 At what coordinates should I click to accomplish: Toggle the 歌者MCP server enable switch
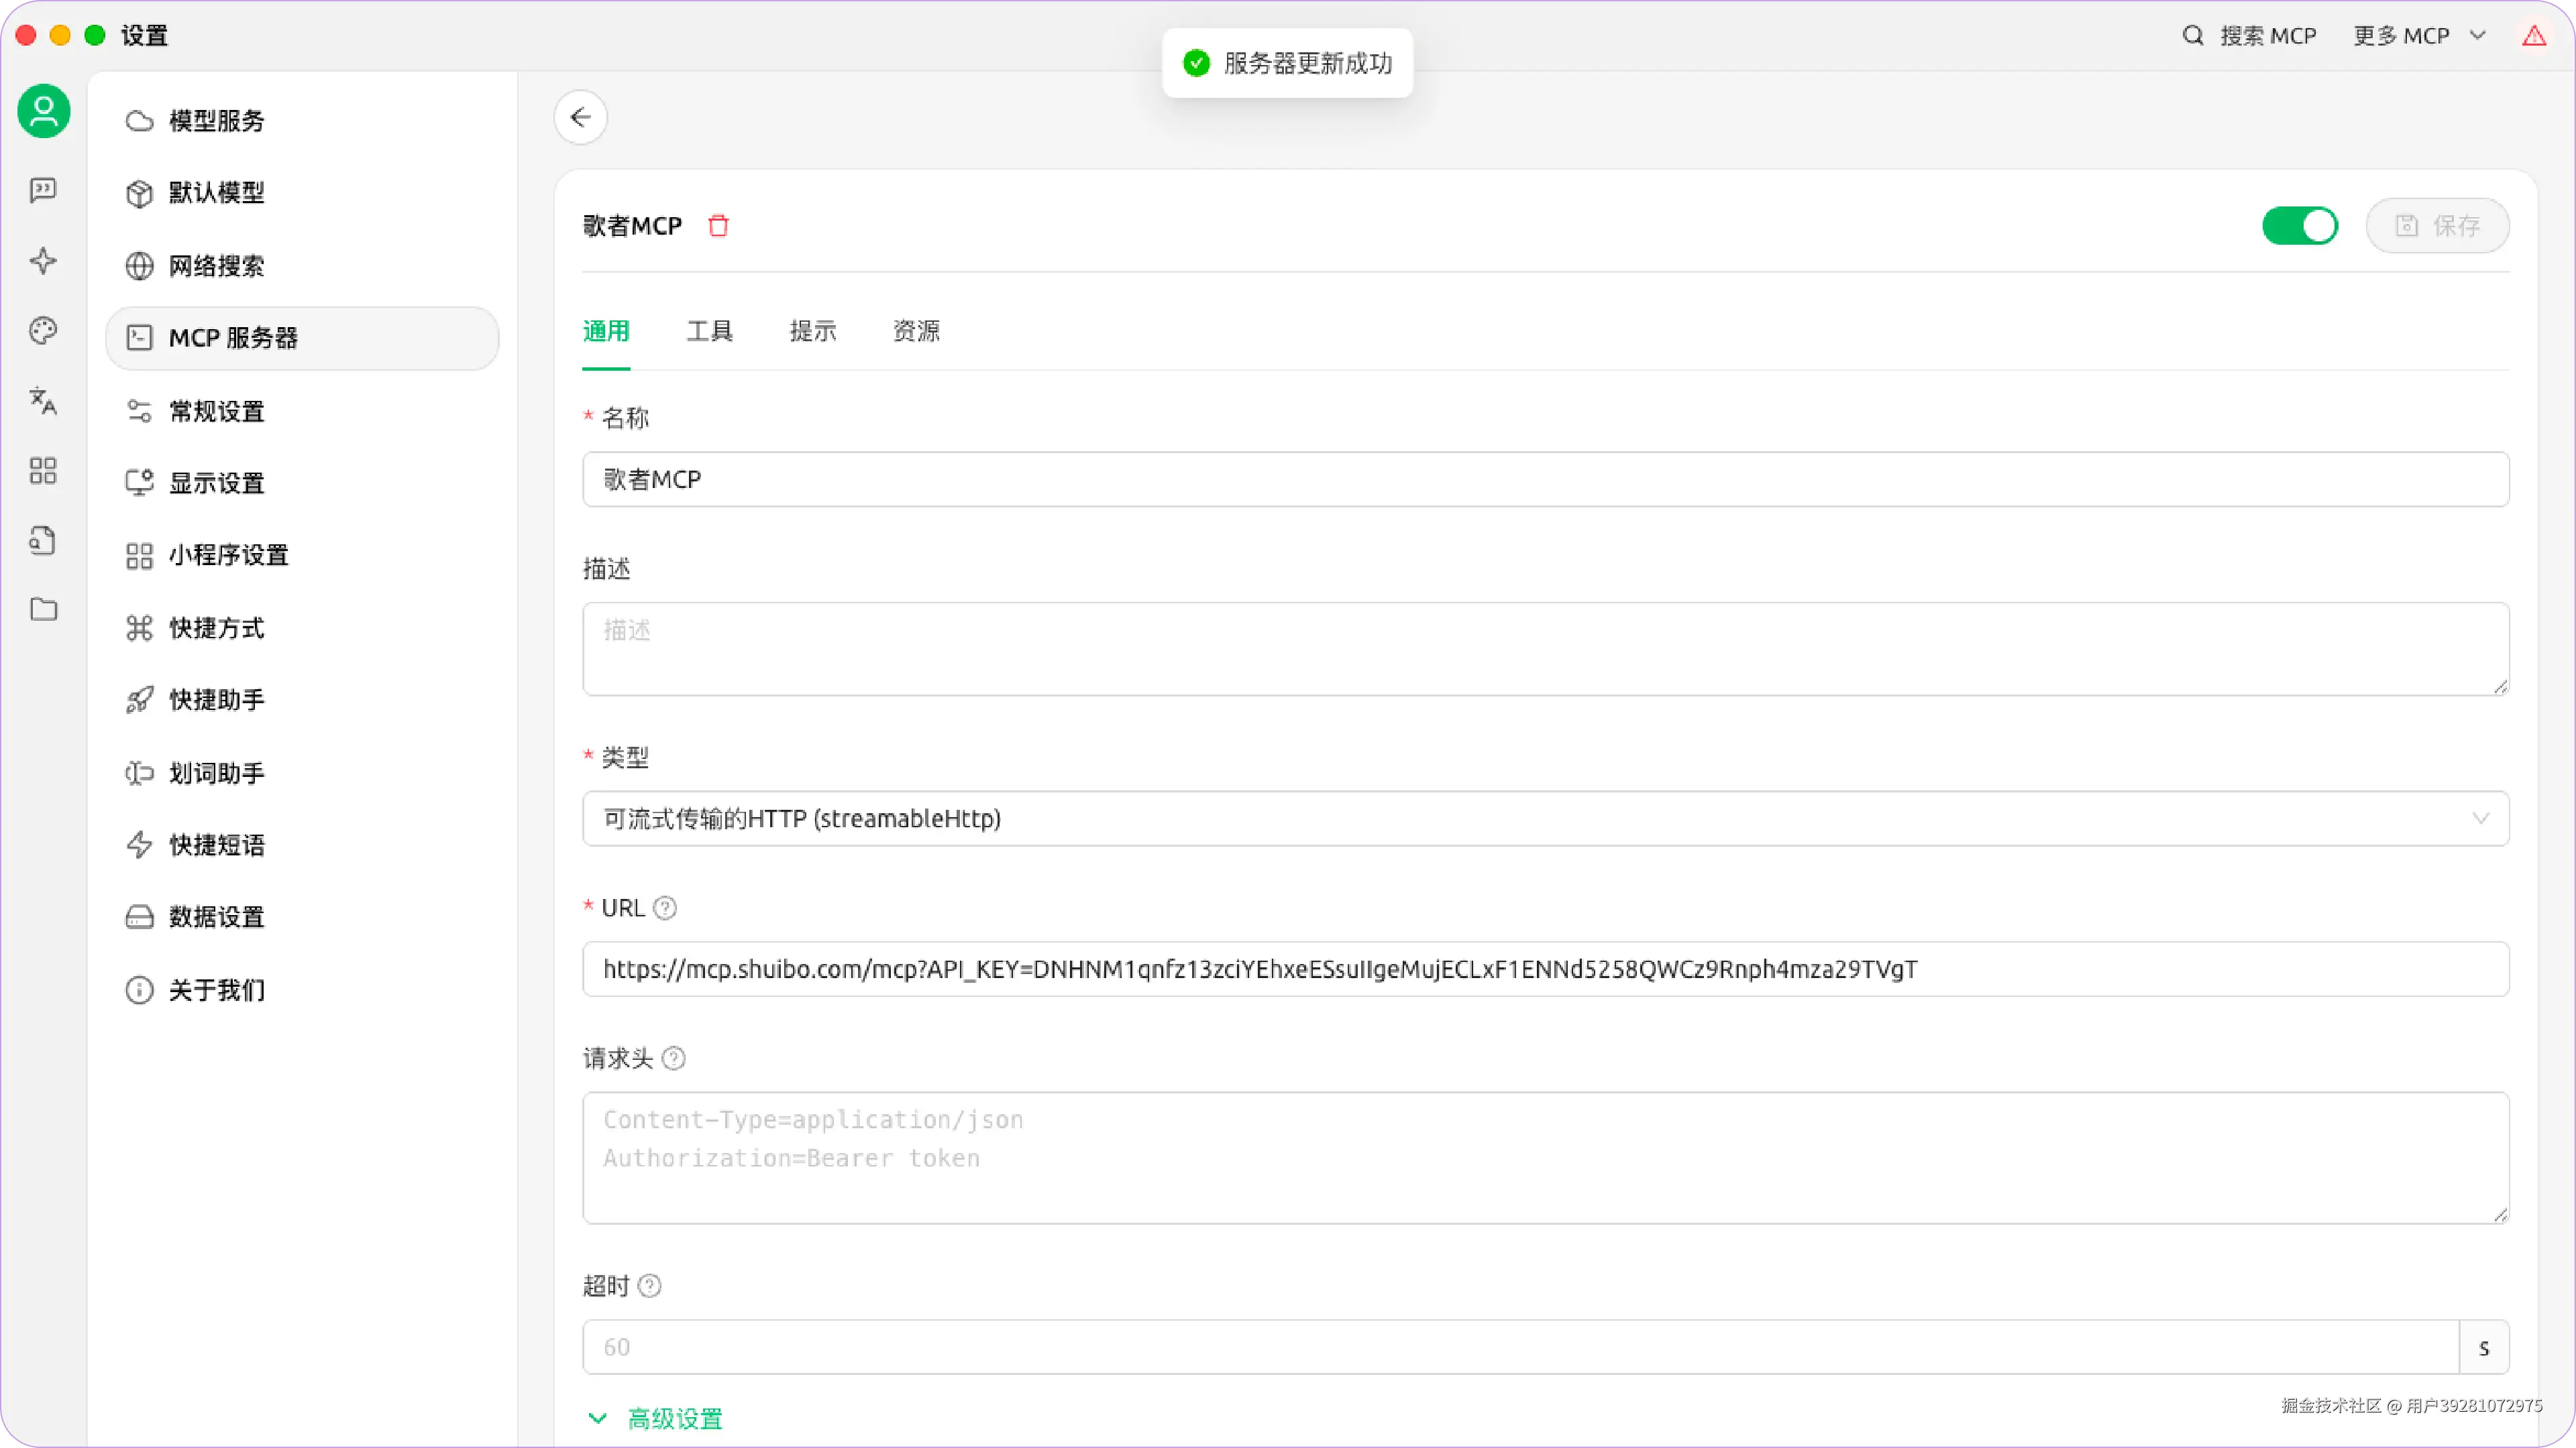pos(2299,226)
